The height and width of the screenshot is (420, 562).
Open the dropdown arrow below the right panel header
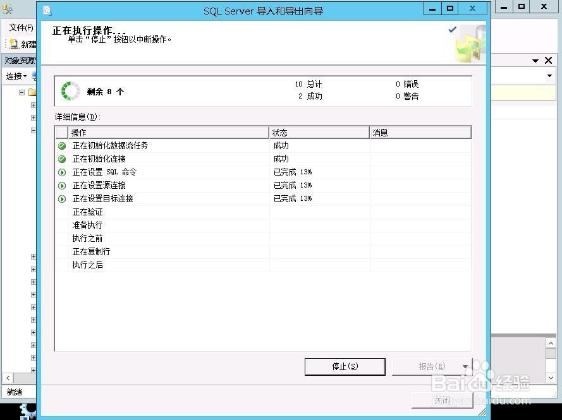(549, 76)
